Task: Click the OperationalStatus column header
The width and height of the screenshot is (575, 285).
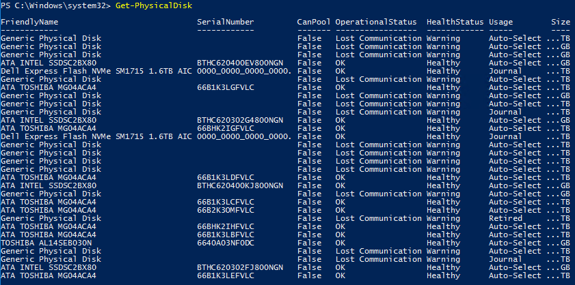Action: pyautogui.click(x=376, y=22)
